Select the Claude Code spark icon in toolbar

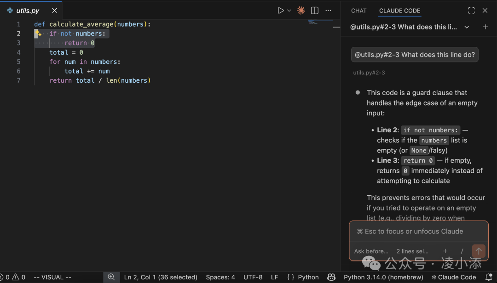[x=301, y=10]
